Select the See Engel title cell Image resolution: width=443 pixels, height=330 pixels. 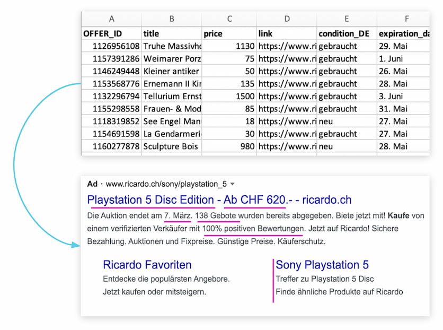pos(172,121)
